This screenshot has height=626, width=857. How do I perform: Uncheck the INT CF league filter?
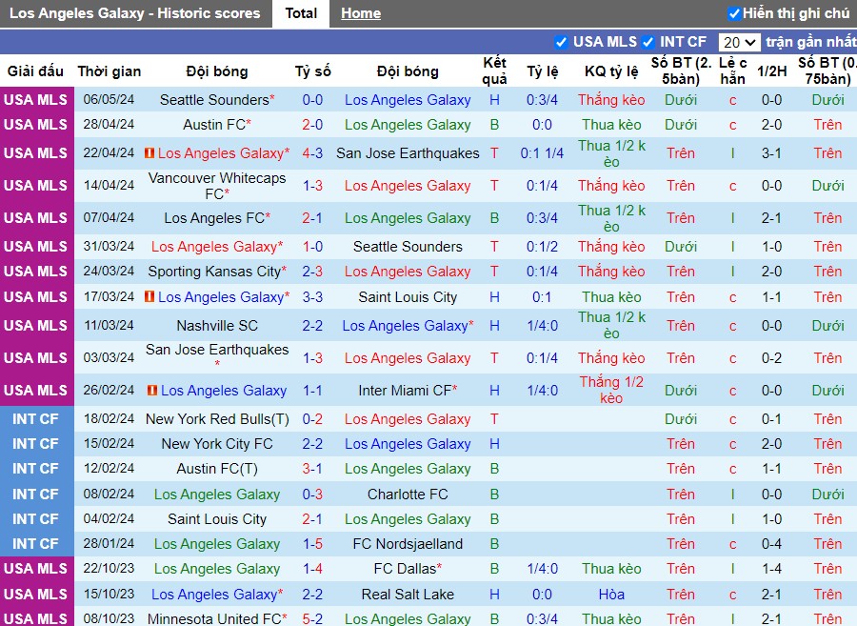(x=648, y=42)
